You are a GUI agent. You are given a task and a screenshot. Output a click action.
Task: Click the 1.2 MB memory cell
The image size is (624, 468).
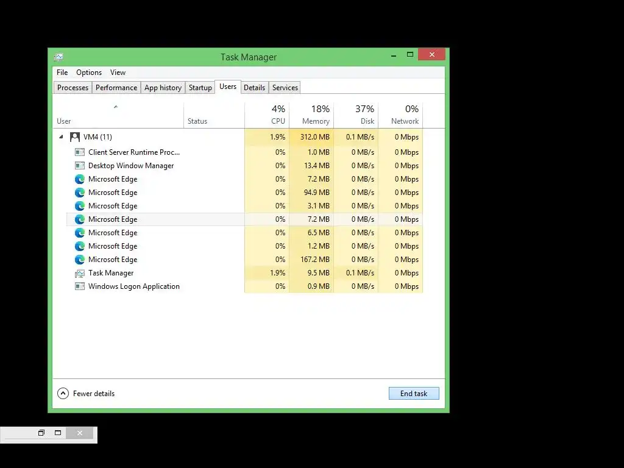click(x=311, y=246)
